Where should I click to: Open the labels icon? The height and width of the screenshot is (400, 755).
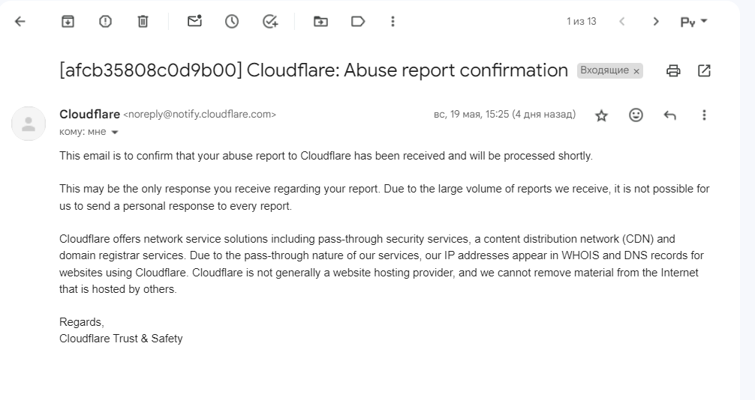(x=358, y=22)
